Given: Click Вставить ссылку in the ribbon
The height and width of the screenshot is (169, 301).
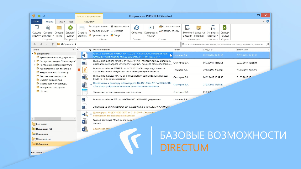Looking at the screenshot, I should [x=169, y=26].
